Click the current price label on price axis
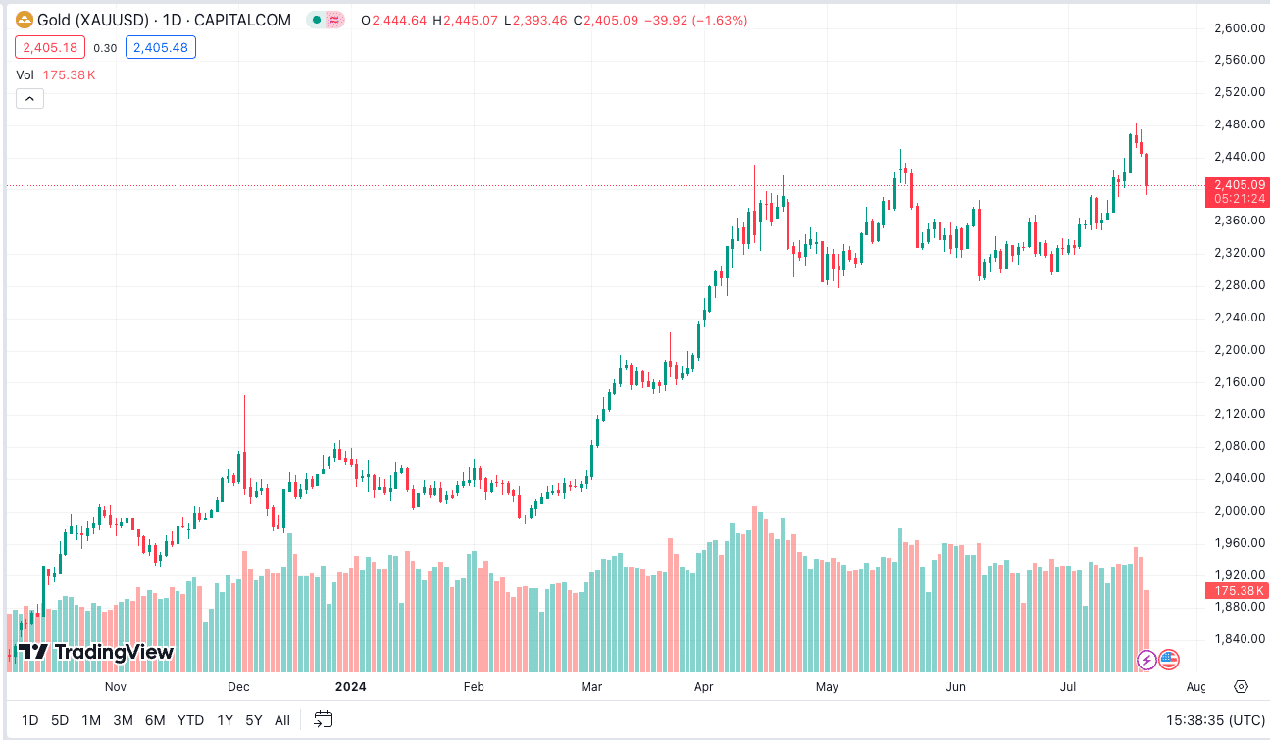1270x740 pixels. click(1240, 184)
